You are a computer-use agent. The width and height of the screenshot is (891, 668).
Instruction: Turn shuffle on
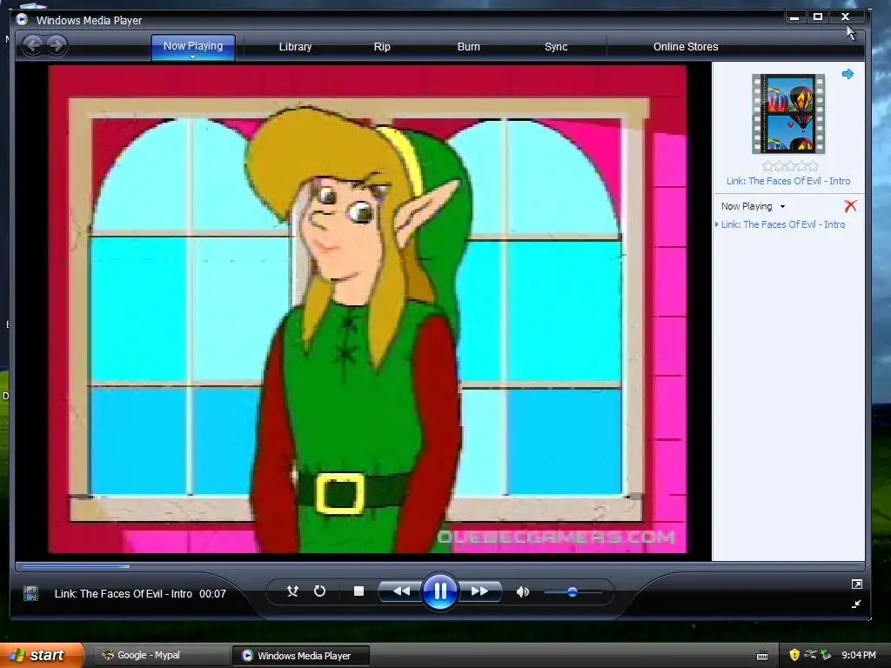pos(292,591)
